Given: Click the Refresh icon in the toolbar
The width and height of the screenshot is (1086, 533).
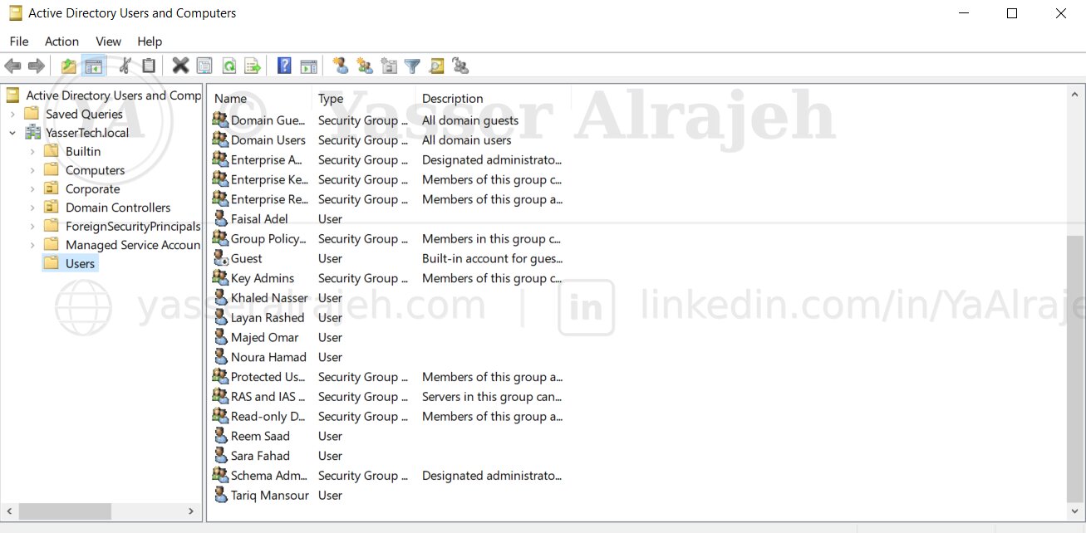Looking at the screenshot, I should (x=229, y=66).
